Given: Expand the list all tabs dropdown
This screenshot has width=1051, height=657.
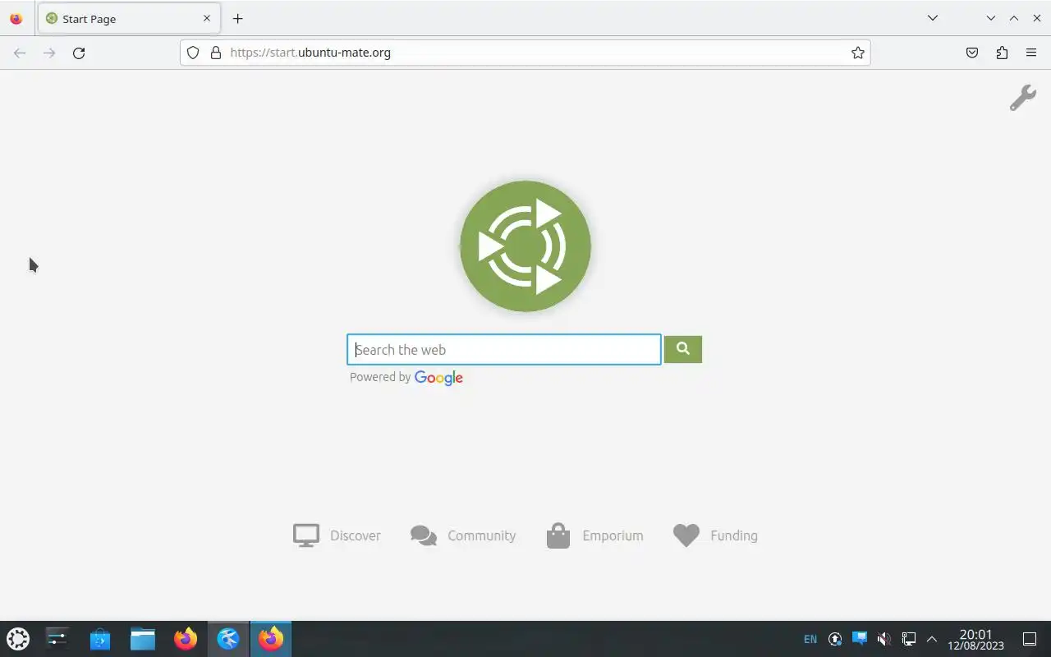Looking at the screenshot, I should [x=932, y=18].
